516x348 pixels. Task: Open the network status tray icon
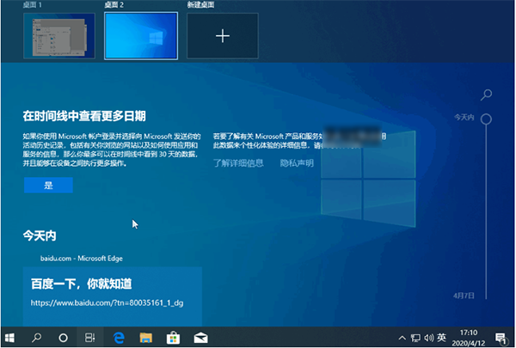[417, 338]
